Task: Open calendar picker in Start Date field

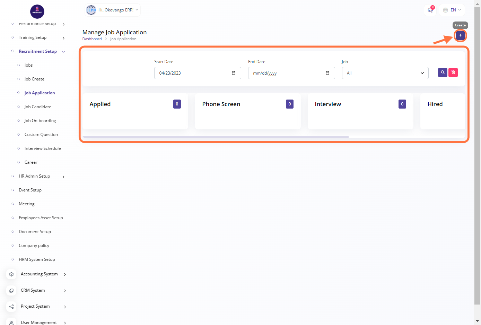Action: (234, 73)
